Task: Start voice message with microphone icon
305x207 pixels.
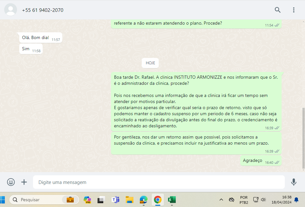Action: (x=294, y=182)
